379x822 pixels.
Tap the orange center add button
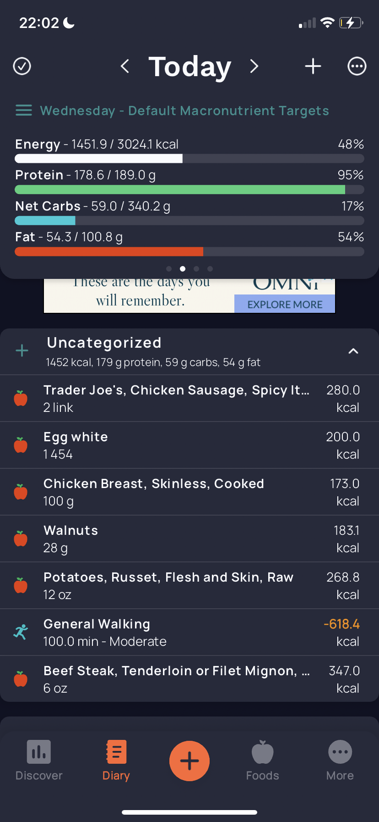click(x=189, y=761)
